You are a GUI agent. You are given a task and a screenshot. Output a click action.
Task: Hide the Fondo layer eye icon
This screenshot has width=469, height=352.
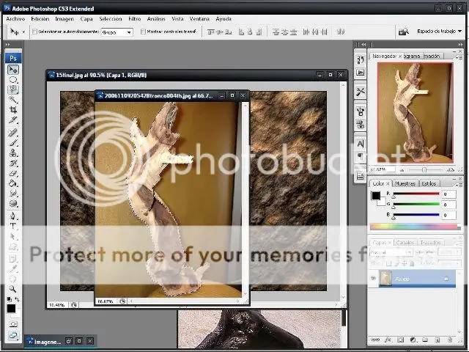click(x=373, y=279)
